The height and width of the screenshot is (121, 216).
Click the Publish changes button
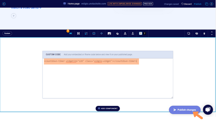tap(185, 110)
